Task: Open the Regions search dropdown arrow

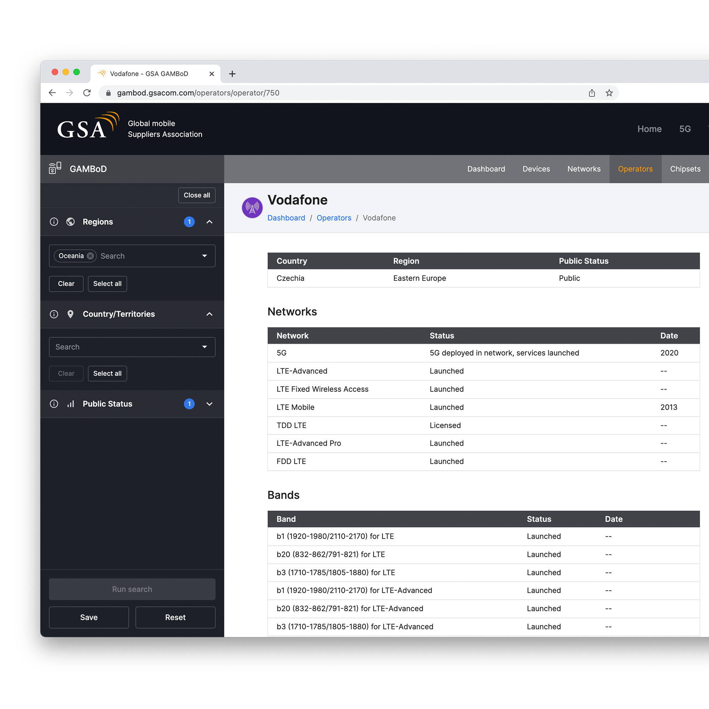Action: [204, 256]
